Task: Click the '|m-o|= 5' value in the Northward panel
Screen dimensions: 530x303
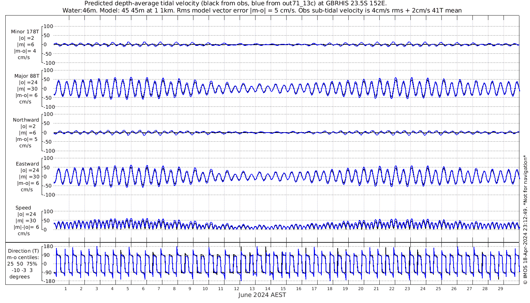Action: coord(26,139)
